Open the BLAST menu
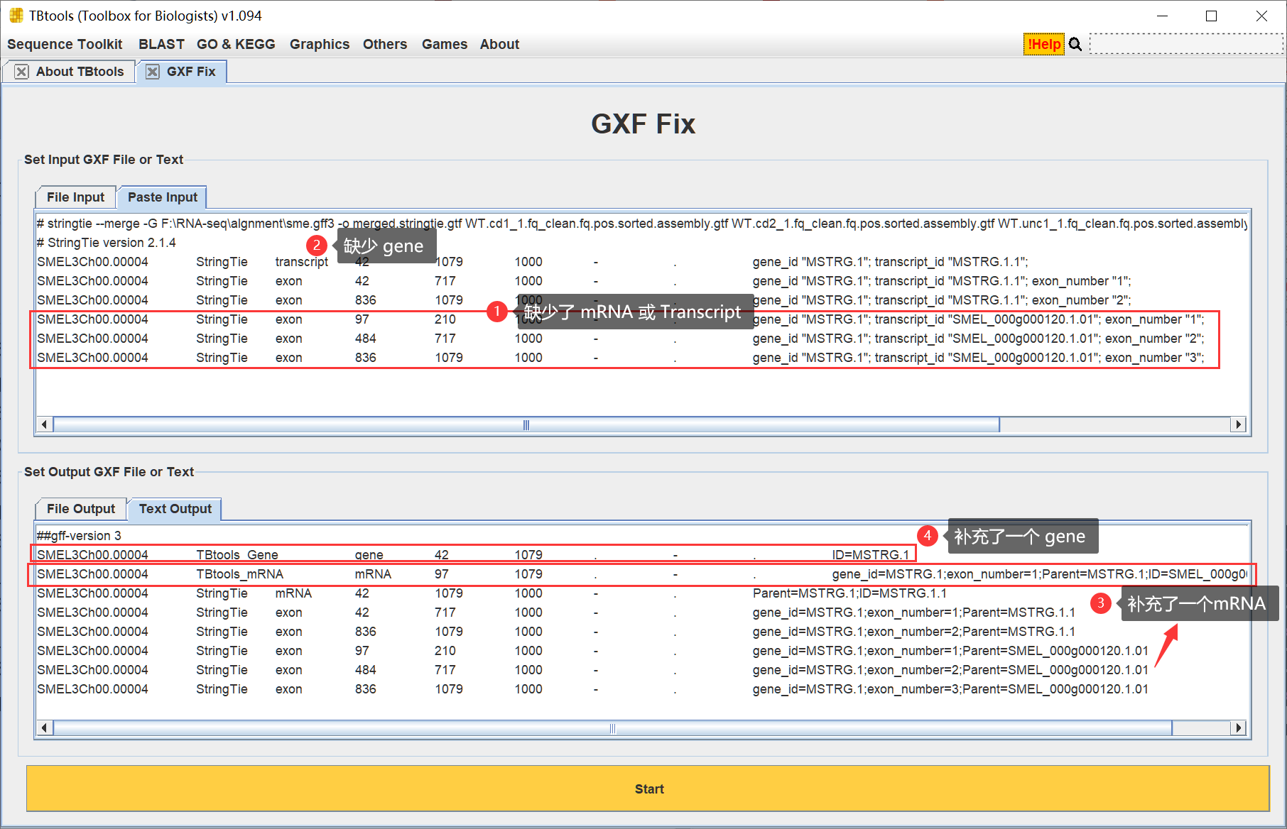 (161, 43)
